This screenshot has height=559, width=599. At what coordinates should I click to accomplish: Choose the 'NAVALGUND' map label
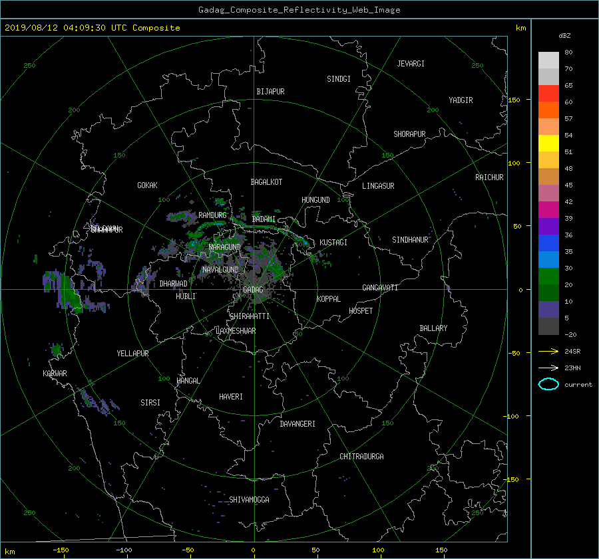tap(220, 270)
